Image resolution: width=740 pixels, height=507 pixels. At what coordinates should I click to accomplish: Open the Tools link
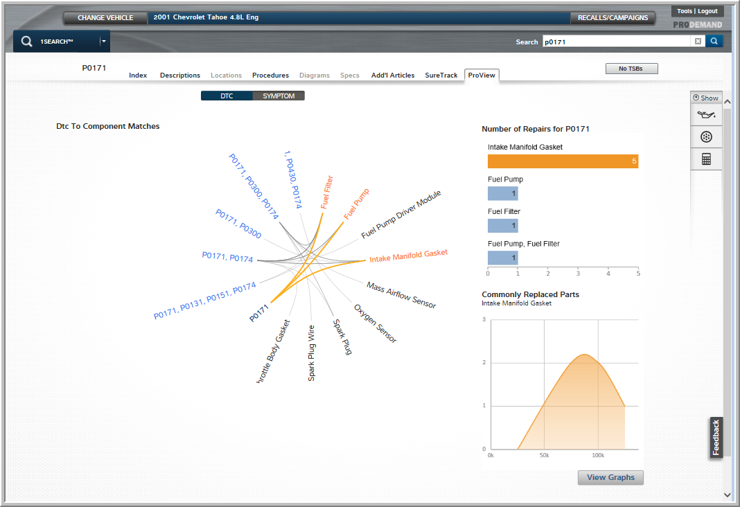point(685,11)
